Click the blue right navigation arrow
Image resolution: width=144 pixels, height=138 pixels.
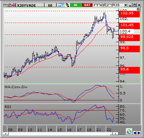[139, 133]
